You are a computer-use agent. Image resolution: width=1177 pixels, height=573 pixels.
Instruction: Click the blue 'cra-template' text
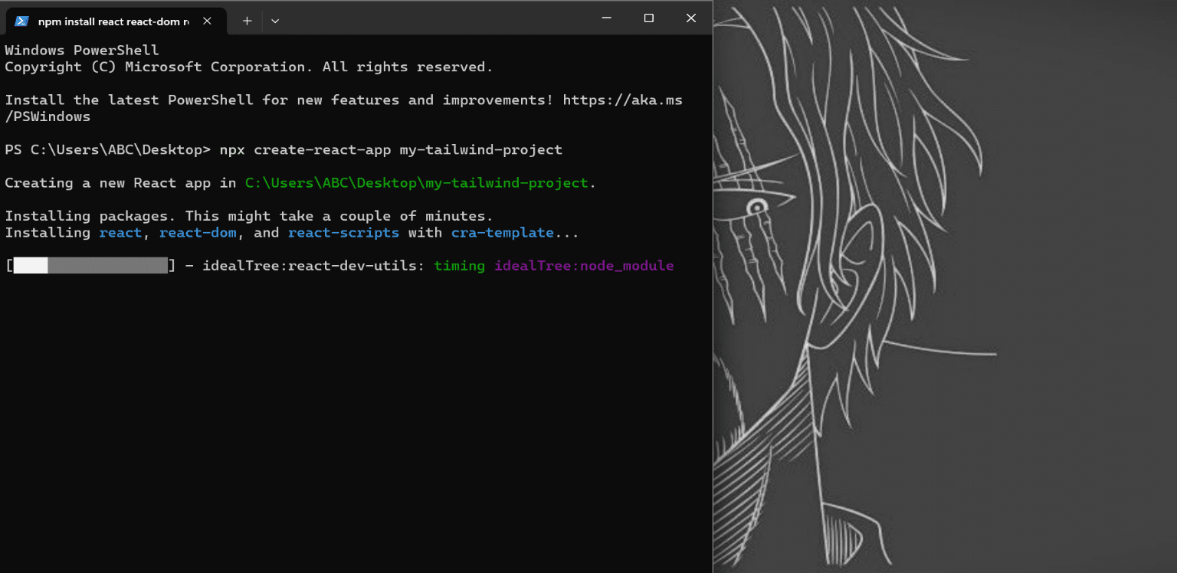tap(502, 233)
